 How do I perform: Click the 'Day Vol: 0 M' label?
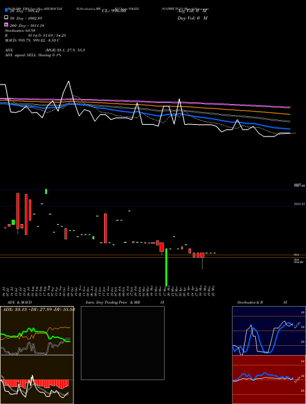(192, 18)
